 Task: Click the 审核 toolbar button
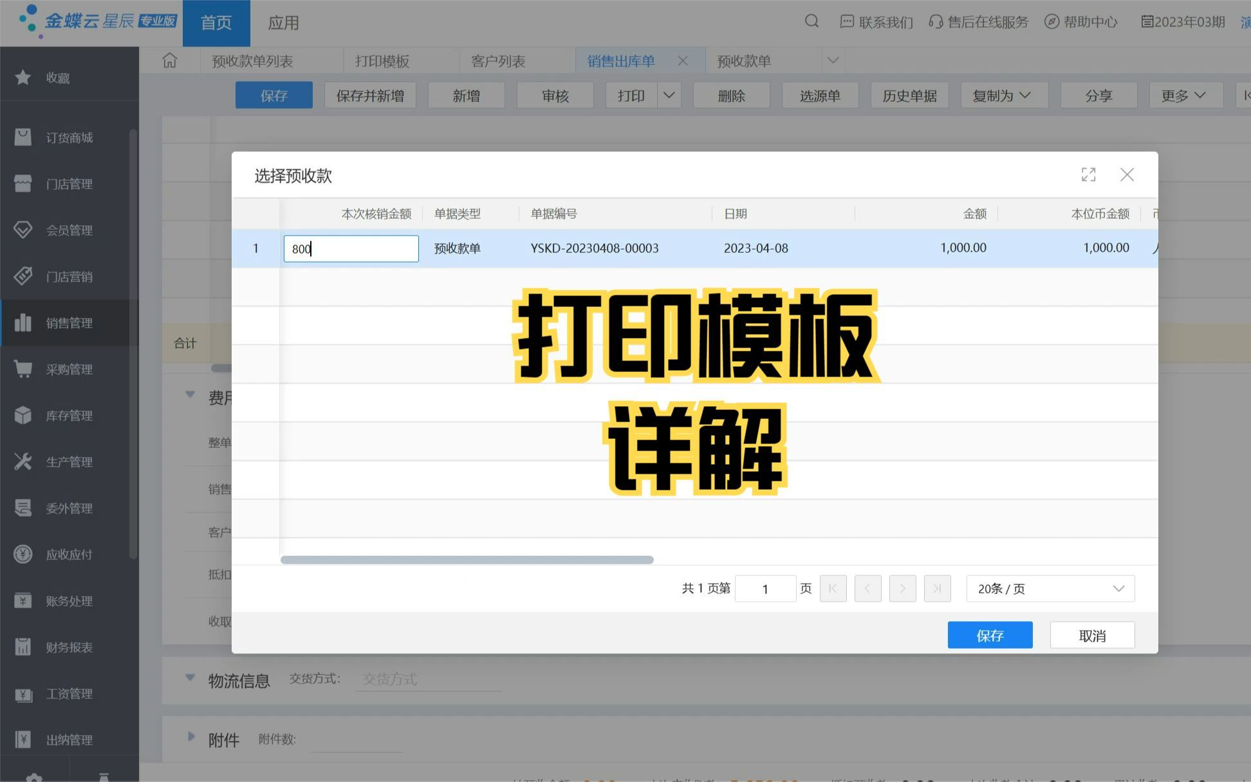pos(555,95)
